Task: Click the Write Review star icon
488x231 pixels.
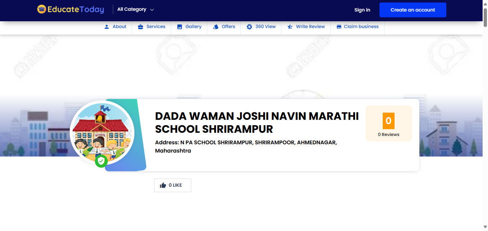Action: [x=290, y=26]
